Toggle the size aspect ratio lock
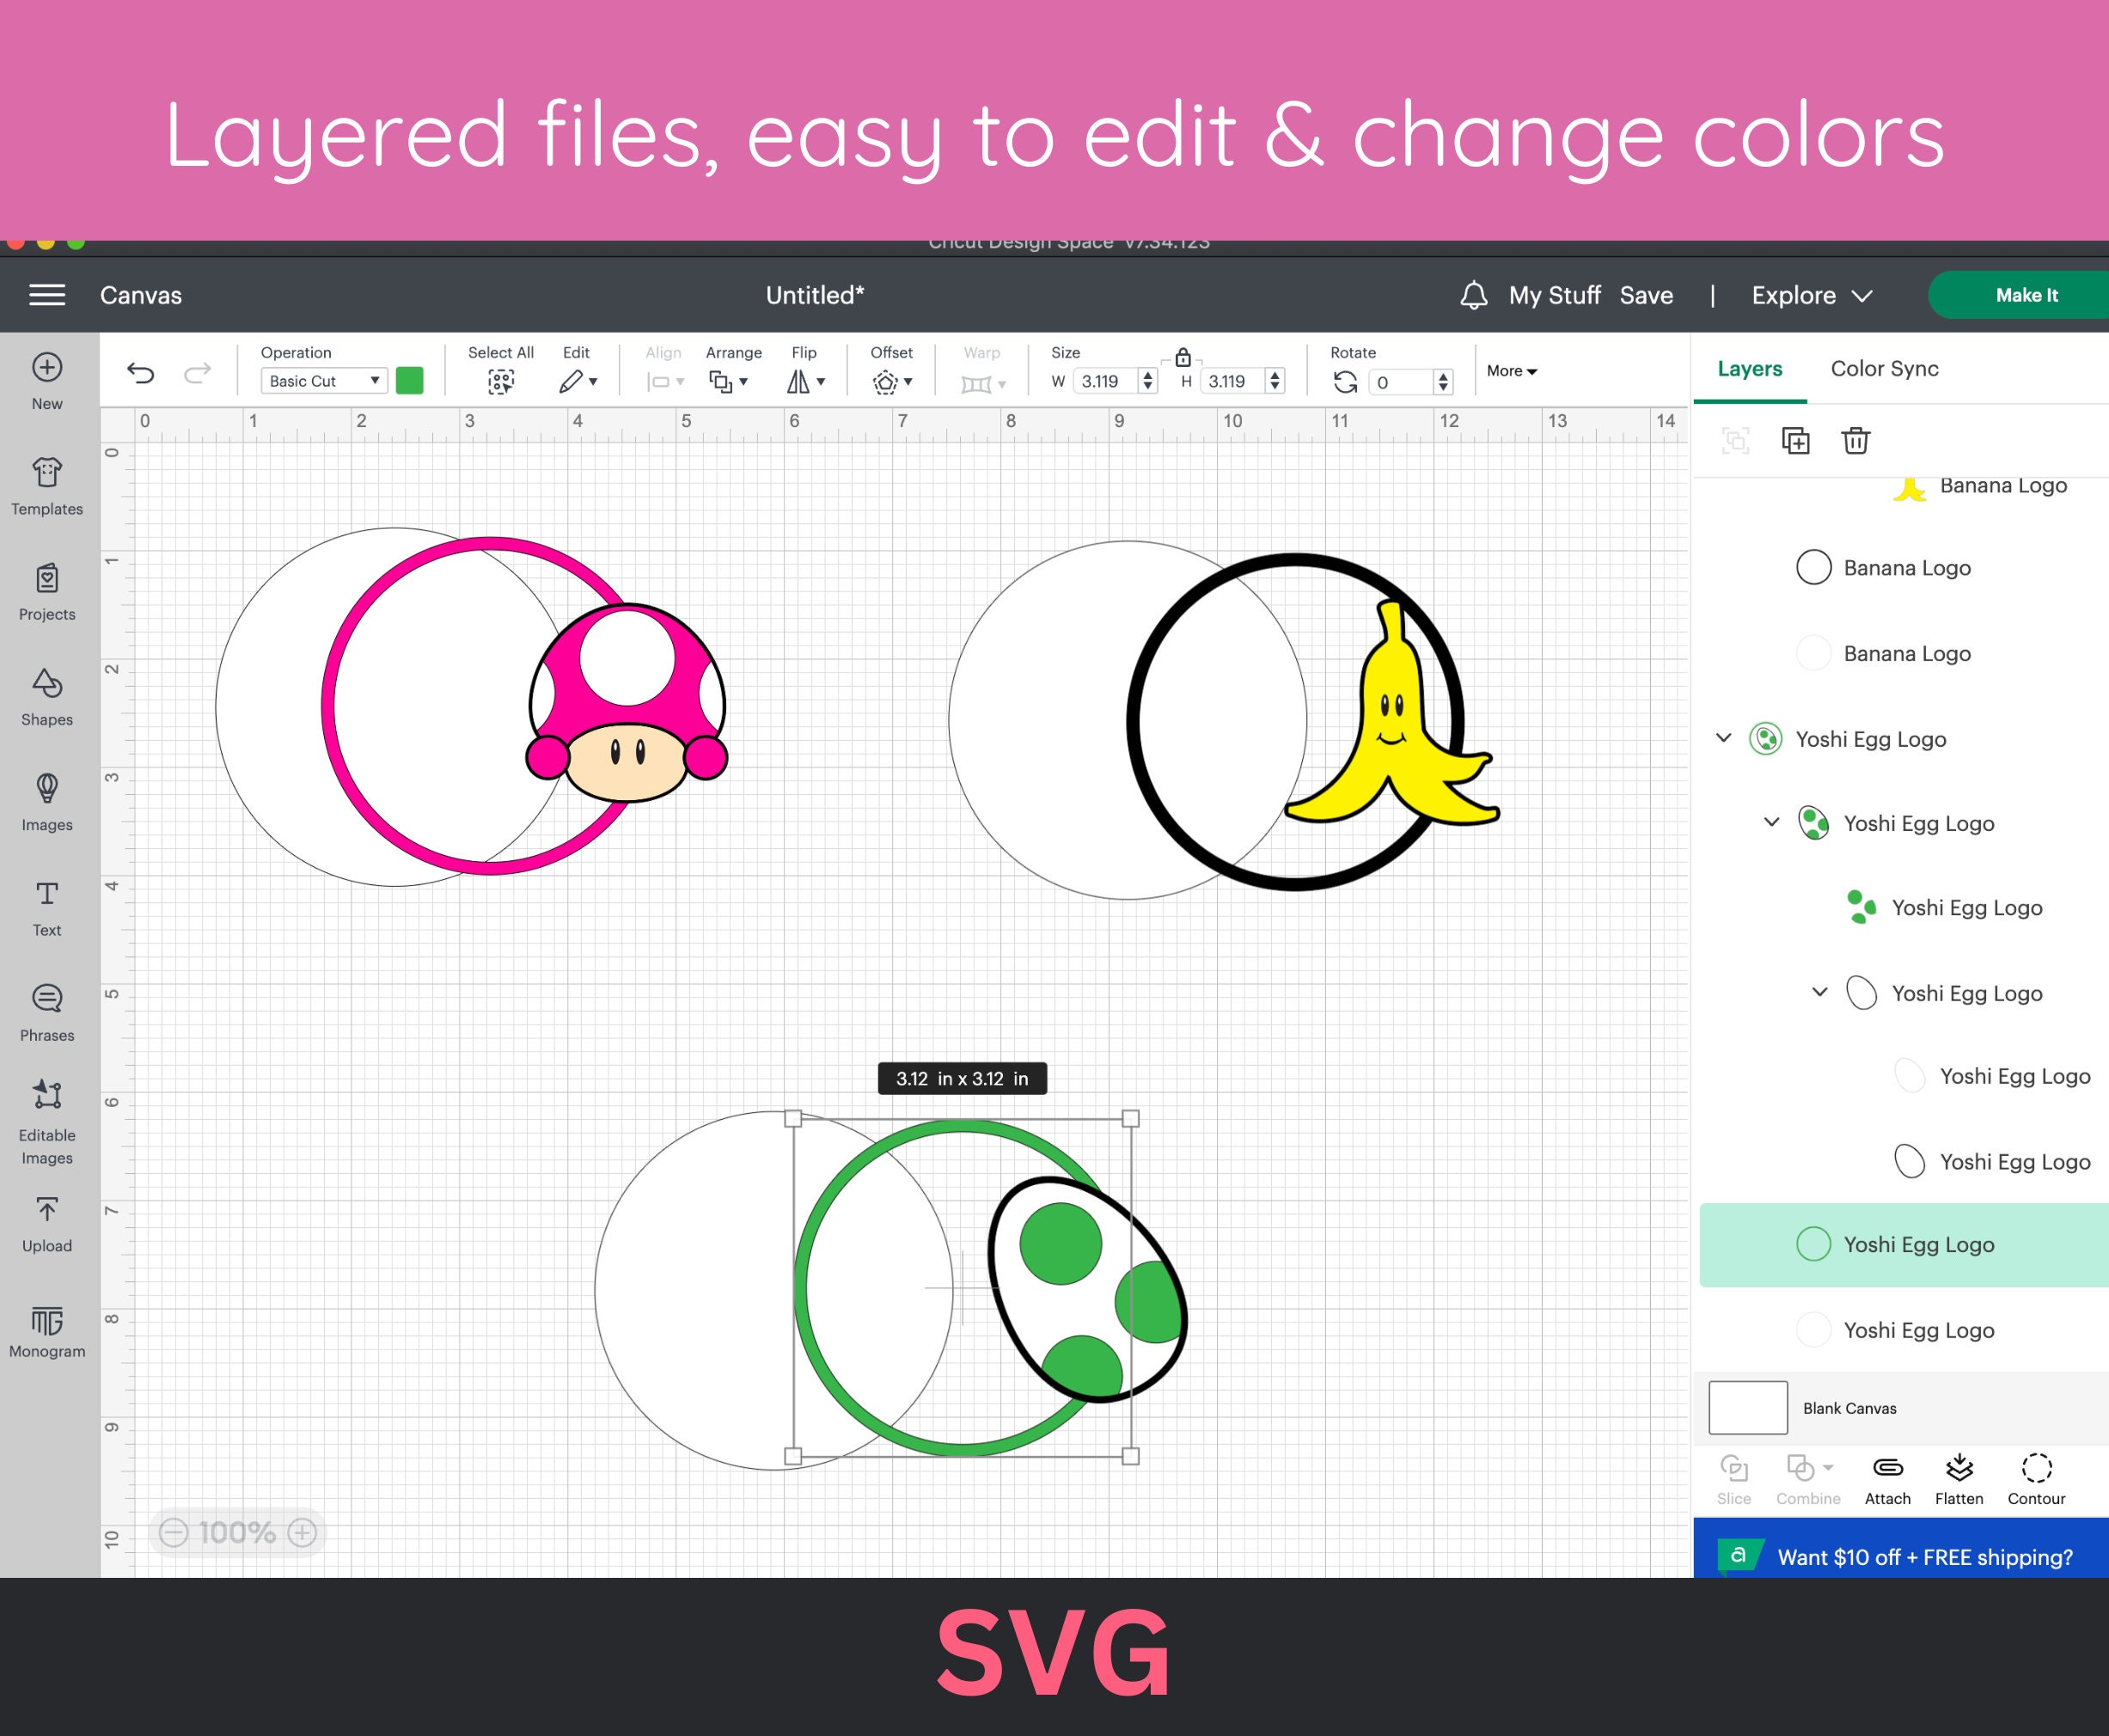The width and height of the screenshot is (2109, 1736). (1182, 357)
